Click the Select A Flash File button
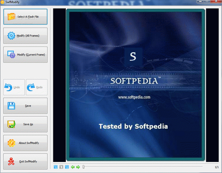The height and width of the screenshot is (173, 222). click(26, 17)
